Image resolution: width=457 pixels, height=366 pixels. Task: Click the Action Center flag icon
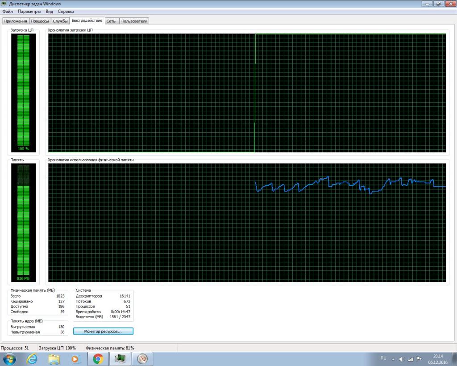420,359
